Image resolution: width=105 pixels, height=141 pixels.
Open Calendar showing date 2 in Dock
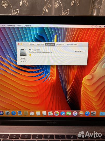[32, 113]
